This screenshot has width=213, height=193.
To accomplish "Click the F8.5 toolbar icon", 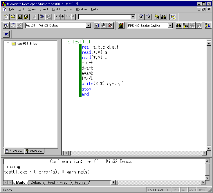I will coord(6,34).
